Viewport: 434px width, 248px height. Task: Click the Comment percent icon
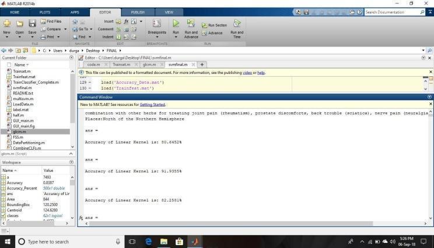pos(118,29)
